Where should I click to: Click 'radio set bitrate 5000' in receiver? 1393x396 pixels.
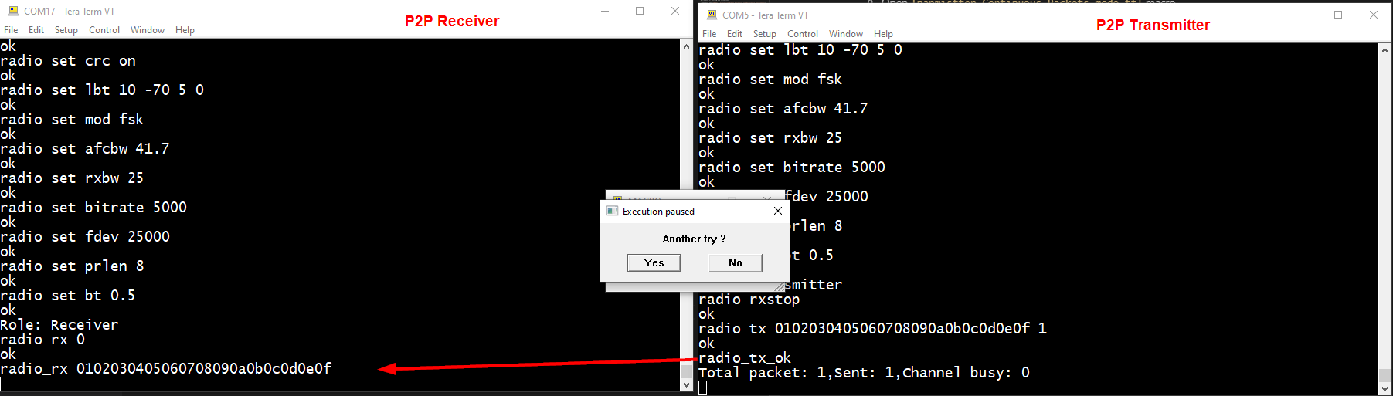pos(93,208)
